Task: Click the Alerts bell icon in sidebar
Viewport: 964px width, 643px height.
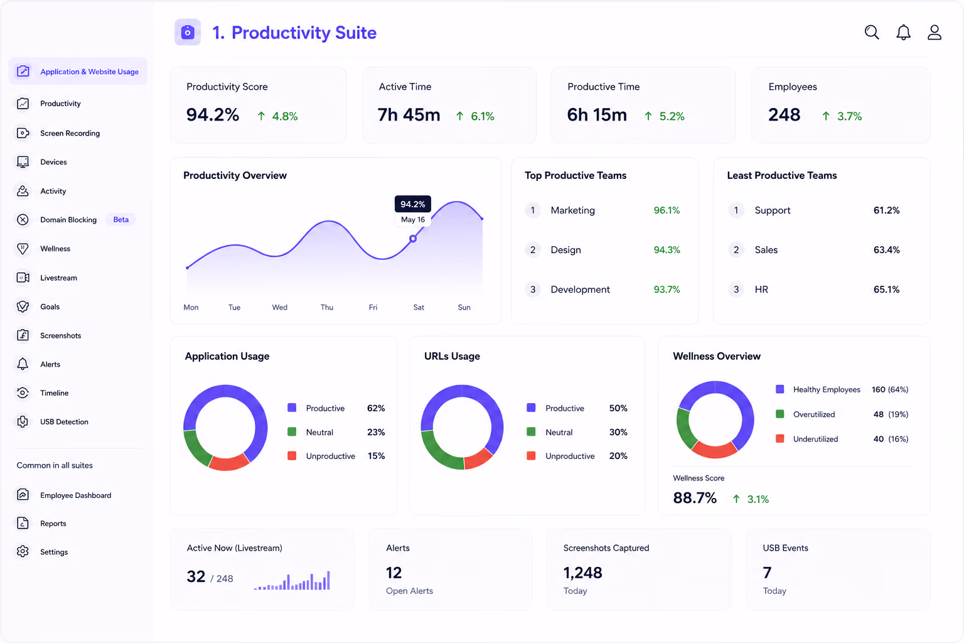Action: 23,364
